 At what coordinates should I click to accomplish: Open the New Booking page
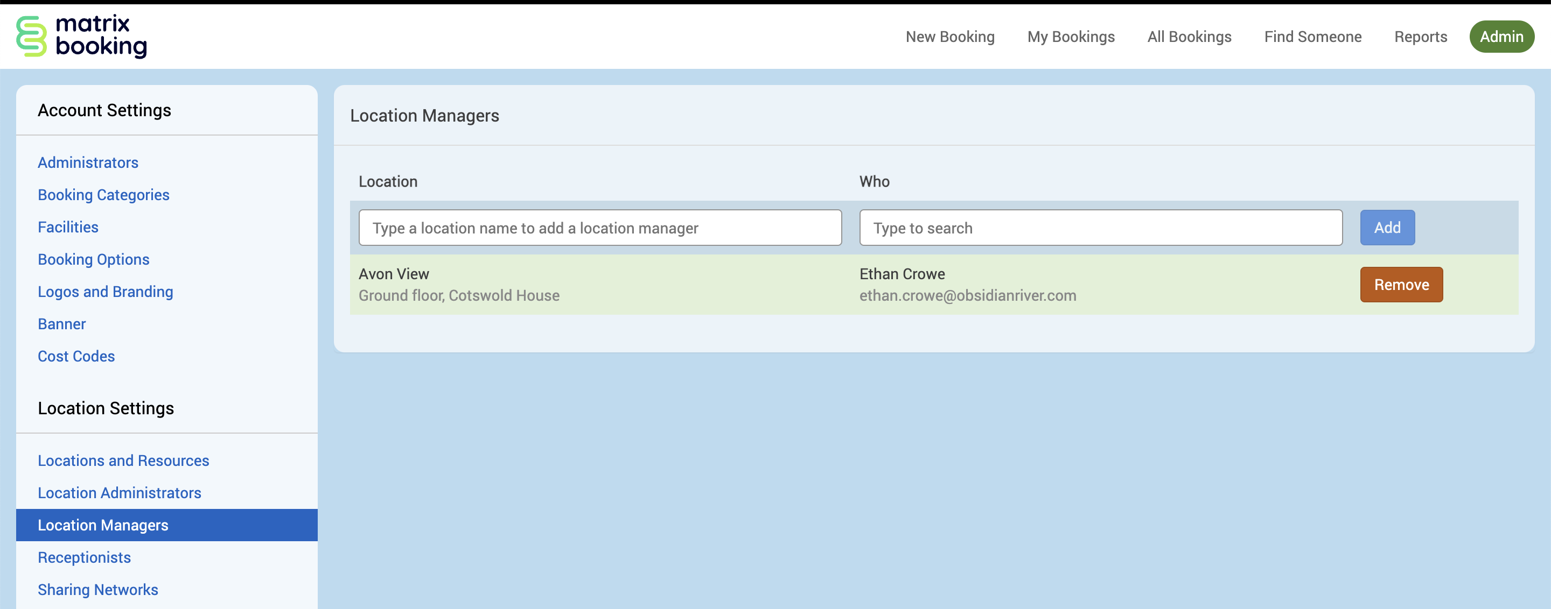coord(949,37)
